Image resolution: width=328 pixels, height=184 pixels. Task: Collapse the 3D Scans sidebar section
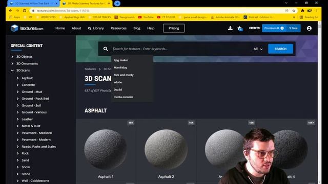coord(12,71)
